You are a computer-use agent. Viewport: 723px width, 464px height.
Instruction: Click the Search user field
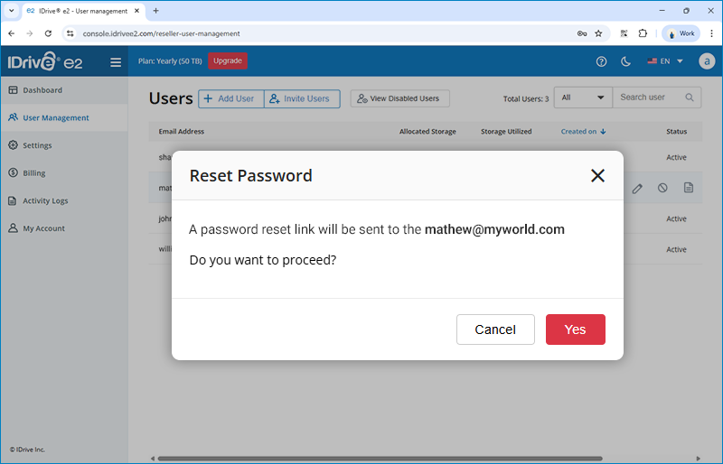[x=651, y=97]
